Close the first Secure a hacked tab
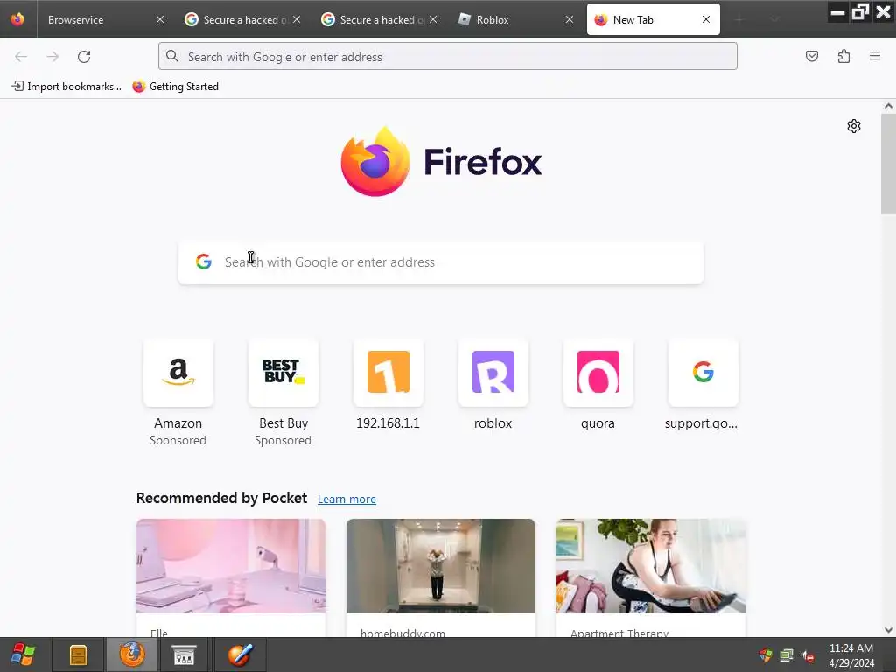This screenshot has width=896, height=672. coord(297,19)
